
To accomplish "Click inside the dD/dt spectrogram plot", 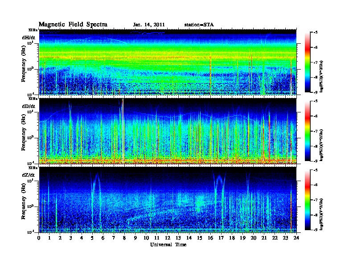I will [x=168, y=131].
